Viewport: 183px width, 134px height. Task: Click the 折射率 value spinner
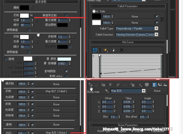[70, 37]
